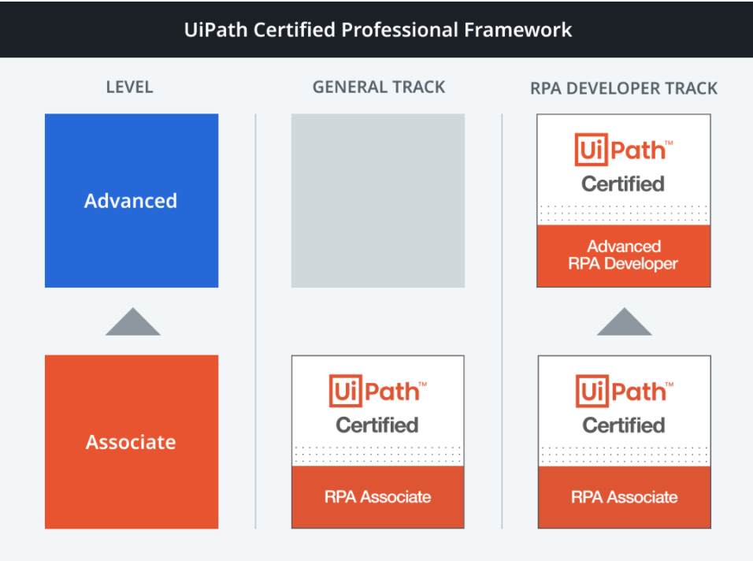Click the empty gray General Track placeholder

(378, 201)
